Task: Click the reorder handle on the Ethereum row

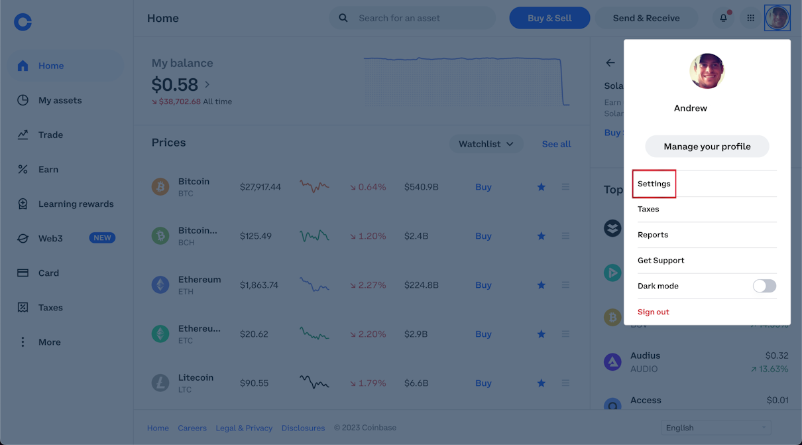Action: click(565, 285)
